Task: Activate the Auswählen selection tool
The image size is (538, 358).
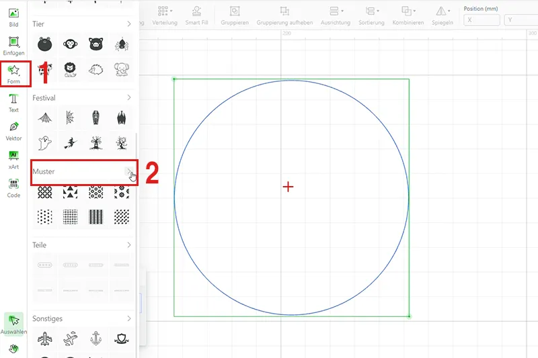Action: [x=13, y=324]
